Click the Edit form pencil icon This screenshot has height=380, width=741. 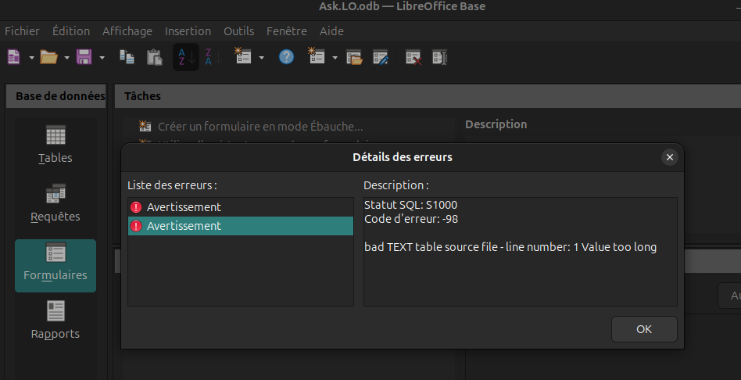381,57
